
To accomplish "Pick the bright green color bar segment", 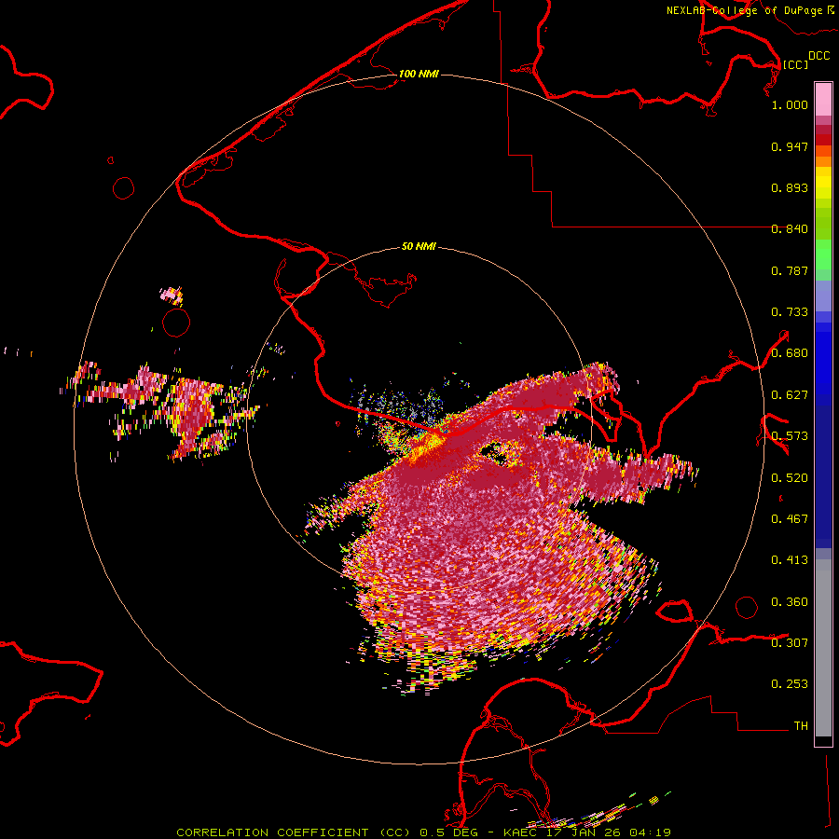I will [x=823, y=254].
